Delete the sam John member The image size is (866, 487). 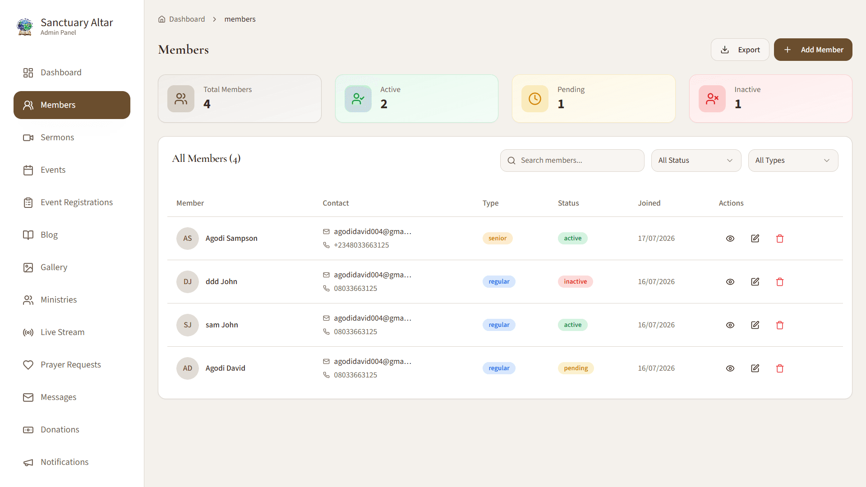(x=780, y=325)
